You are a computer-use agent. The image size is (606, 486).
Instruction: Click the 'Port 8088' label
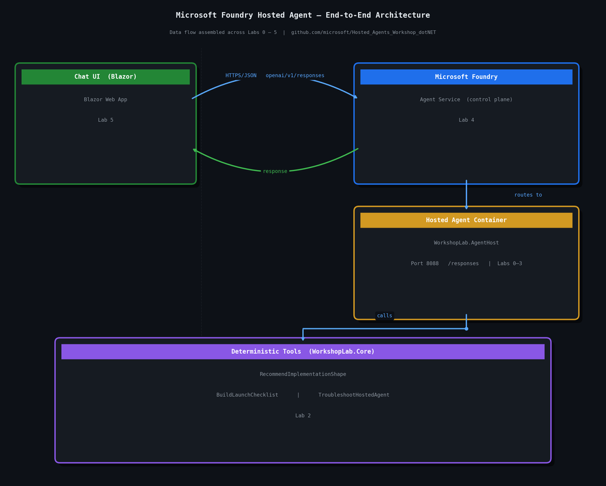(x=425, y=263)
